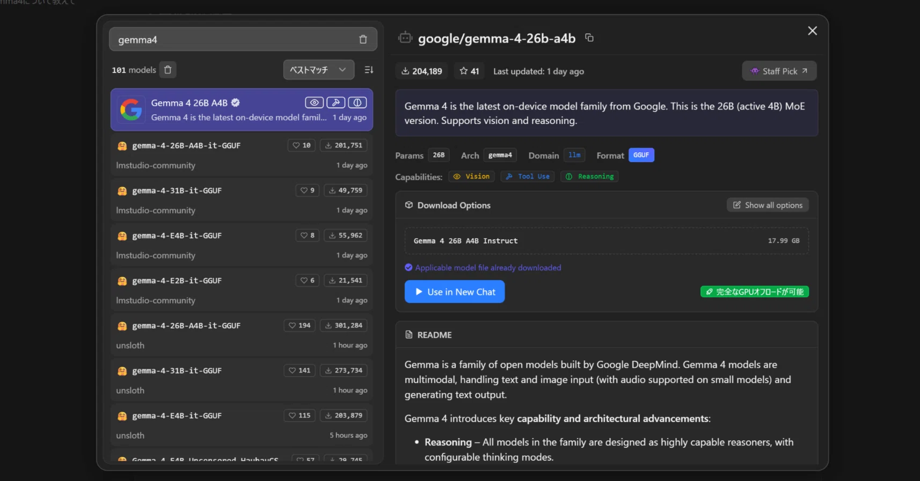Click the trash icon beside 101 models
This screenshot has width=920, height=481.
(168, 70)
